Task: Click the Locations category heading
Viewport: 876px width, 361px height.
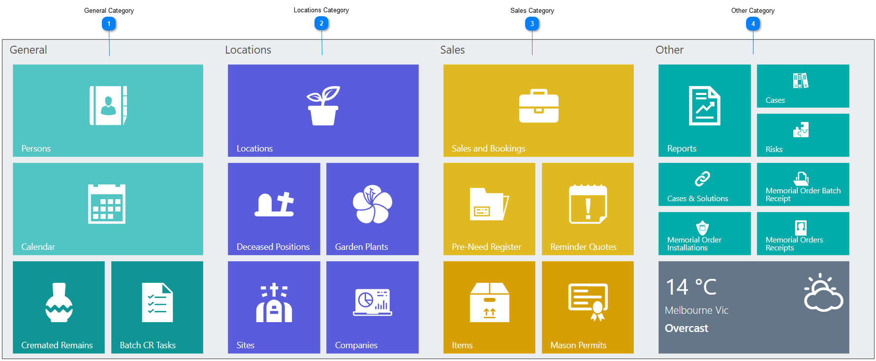Action: pos(248,50)
